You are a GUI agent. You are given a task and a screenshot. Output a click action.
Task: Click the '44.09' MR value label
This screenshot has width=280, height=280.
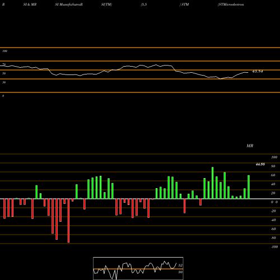click(x=260, y=164)
